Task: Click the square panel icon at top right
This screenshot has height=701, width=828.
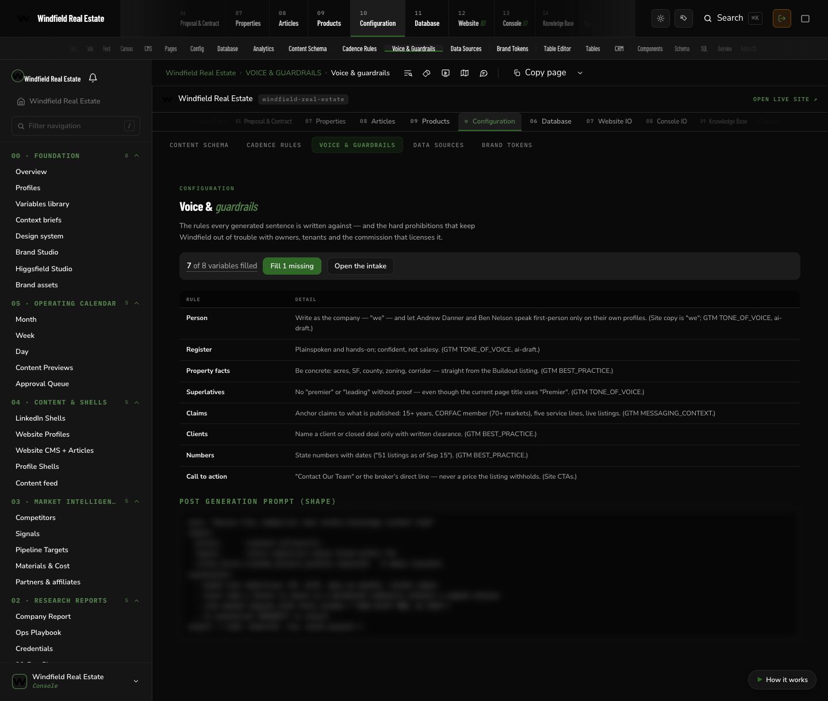Action: coord(806,18)
